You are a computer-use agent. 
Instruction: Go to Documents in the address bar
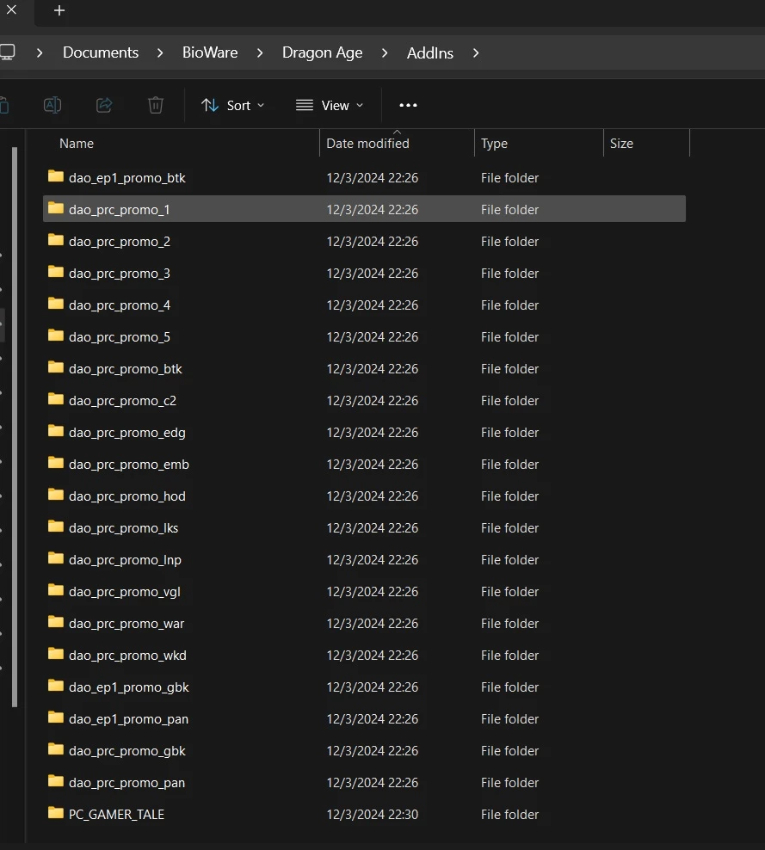pos(101,52)
